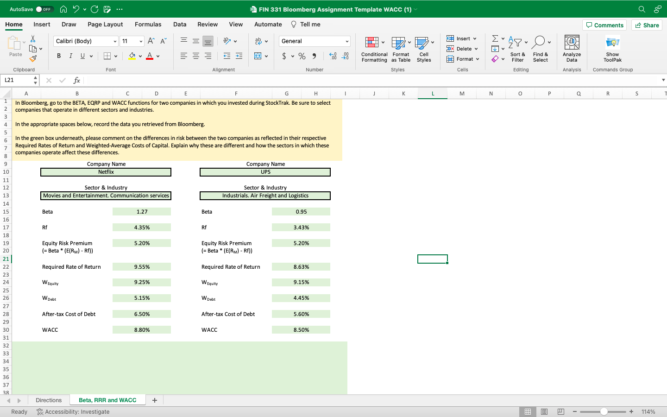This screenshot has width=667, height=417.
Task: Open the Comments pane
Action: click(604, 25)
